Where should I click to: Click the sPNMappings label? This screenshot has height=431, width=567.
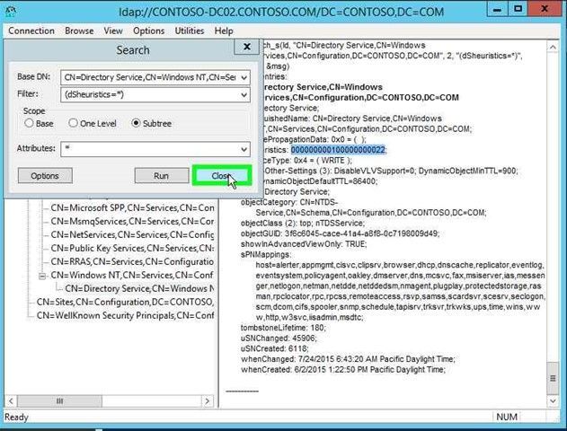(x=266, y=254)
